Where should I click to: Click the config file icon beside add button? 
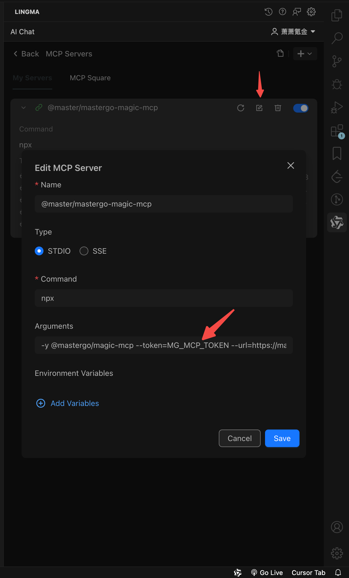(280, 53)
